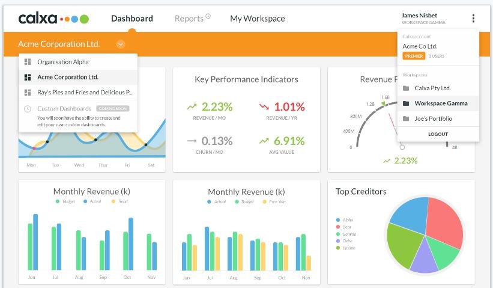Click the Revenue/MO upward trend arrow

192,106
